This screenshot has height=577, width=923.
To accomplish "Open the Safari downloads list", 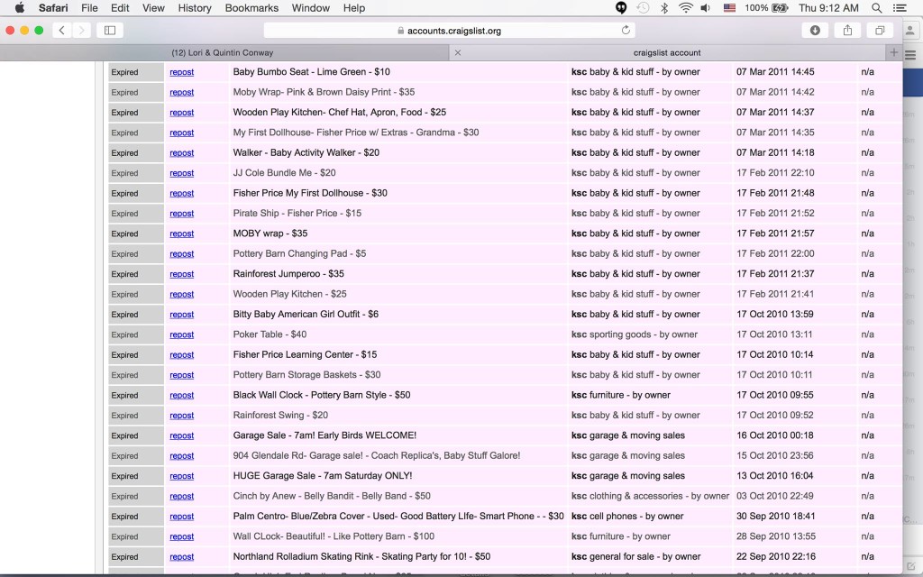I will [x=815, y=30].
